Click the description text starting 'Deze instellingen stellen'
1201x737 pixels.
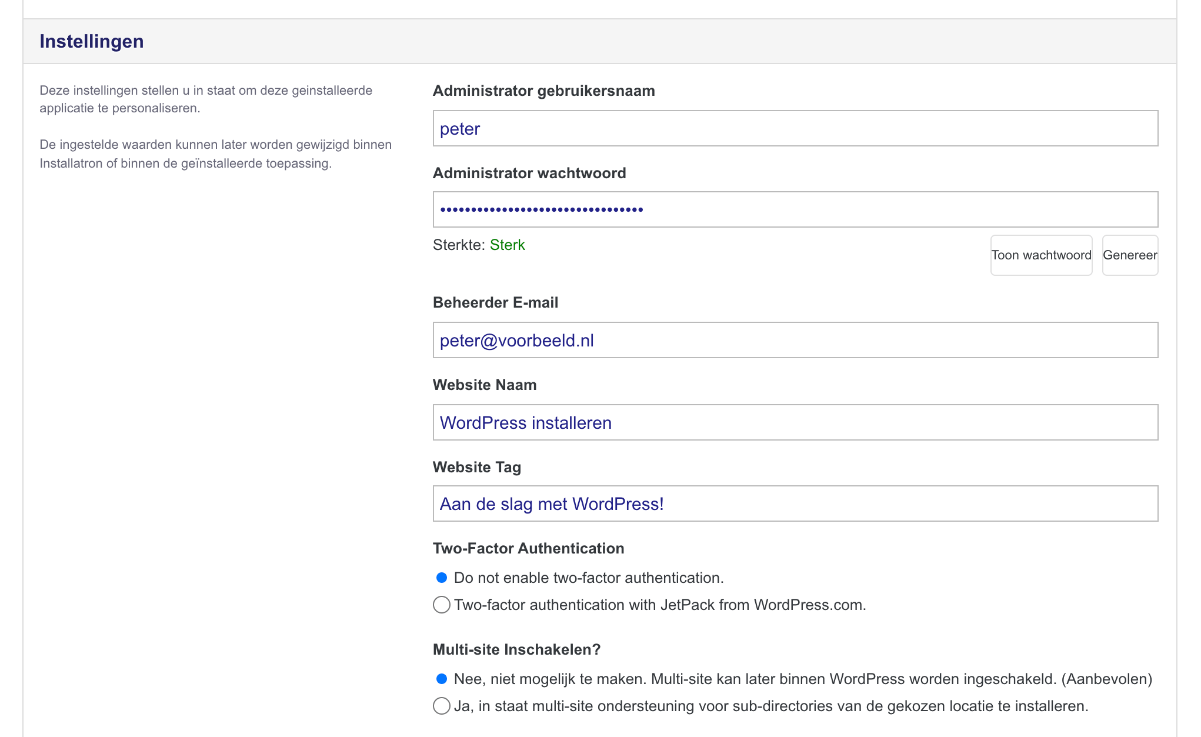206,99
